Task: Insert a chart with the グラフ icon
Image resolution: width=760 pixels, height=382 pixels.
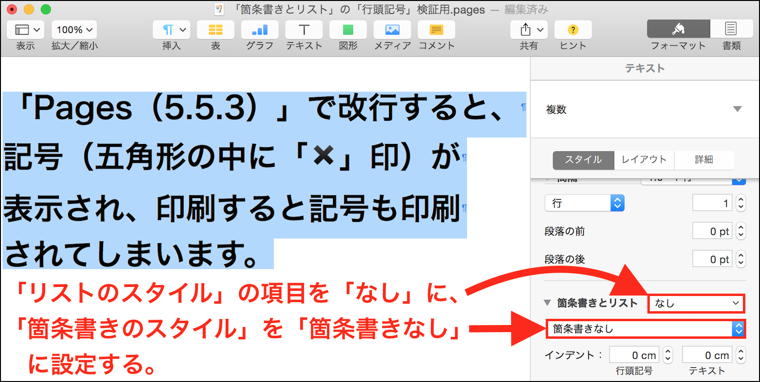Action: 260,30
